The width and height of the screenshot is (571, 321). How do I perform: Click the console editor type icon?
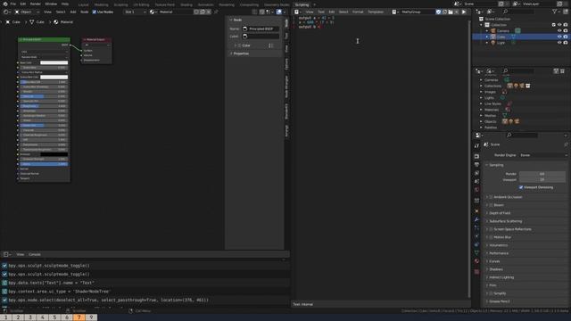(6, 254)
